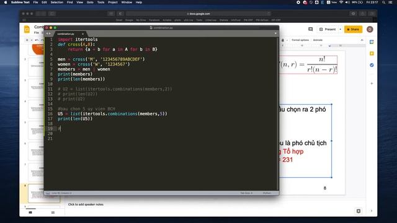
Task: Toggle the Sublime side panel icon in status bar
Action: tap(48, 193)
